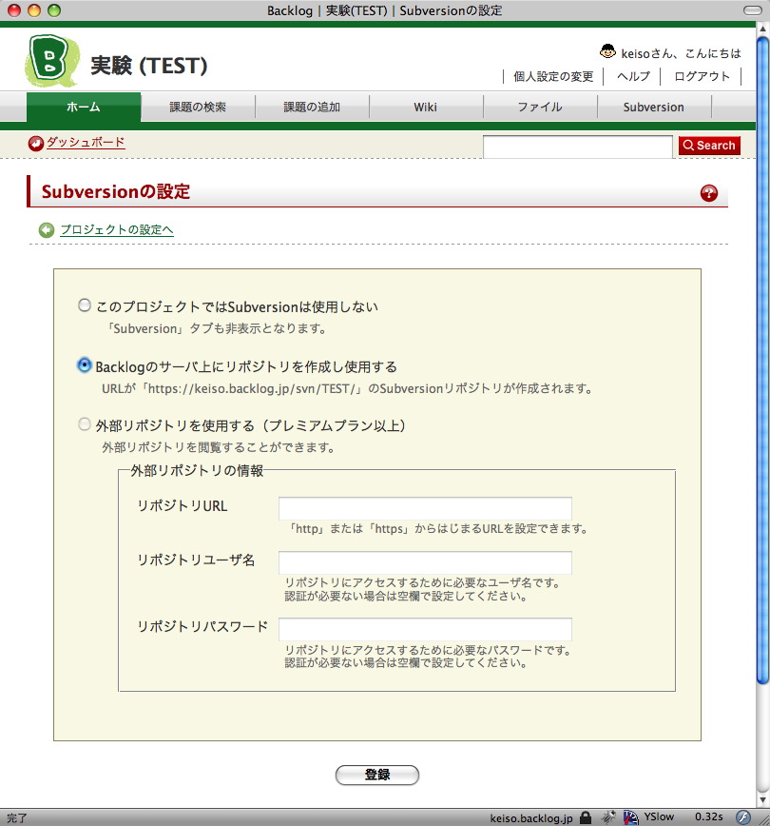Select 'Backlogのサーバ上にリポジトリを作成' radio option
Screen dimensions: 770x826
coord(85,365)
